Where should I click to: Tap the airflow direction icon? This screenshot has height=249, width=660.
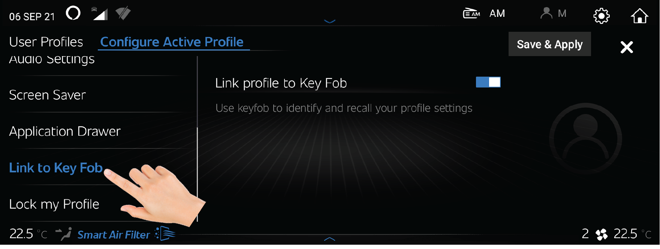click(64, 234)
